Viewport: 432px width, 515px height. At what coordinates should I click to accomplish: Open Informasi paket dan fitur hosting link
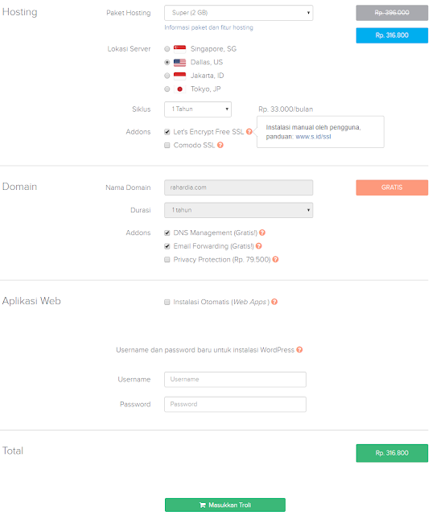pos(209,27)
